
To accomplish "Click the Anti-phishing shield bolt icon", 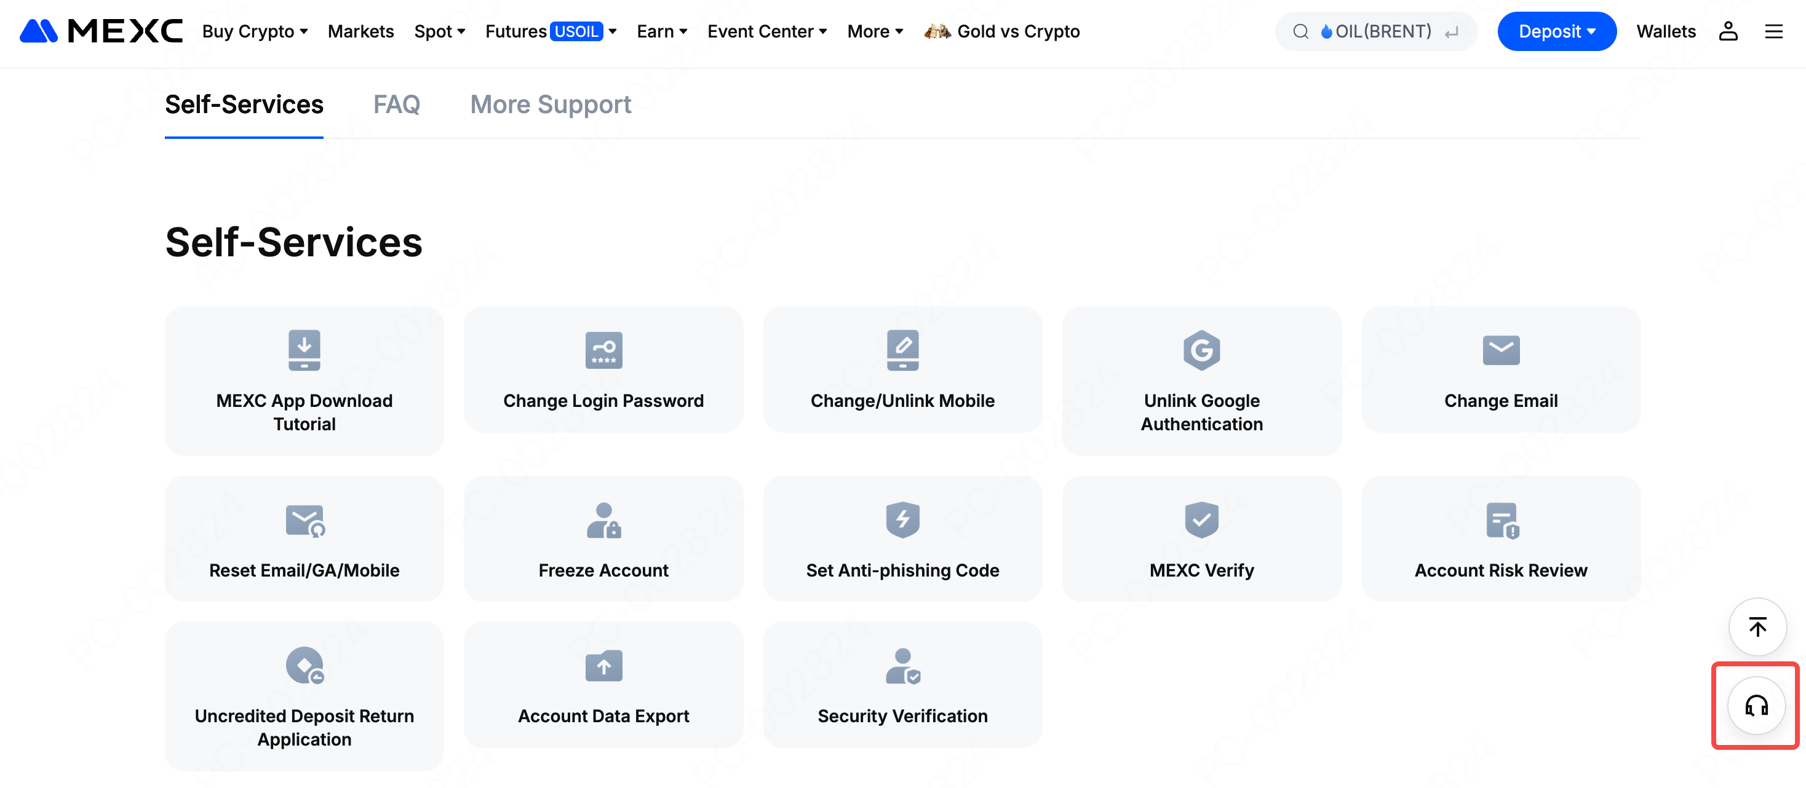I will point(902,520).
